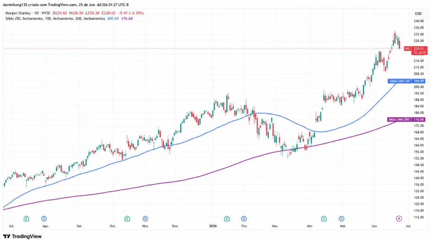Image resolution: width=431 pixels, height=241 pixels.
Task: Open the USD currency selector
Action: click(x=418, y=13)
